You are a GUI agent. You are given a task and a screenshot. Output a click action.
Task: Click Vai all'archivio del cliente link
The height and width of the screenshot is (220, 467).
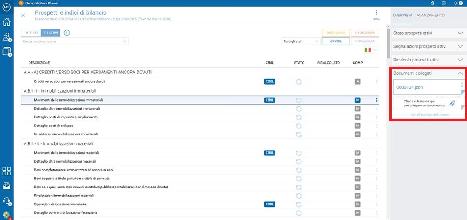(x=430, y=114)
